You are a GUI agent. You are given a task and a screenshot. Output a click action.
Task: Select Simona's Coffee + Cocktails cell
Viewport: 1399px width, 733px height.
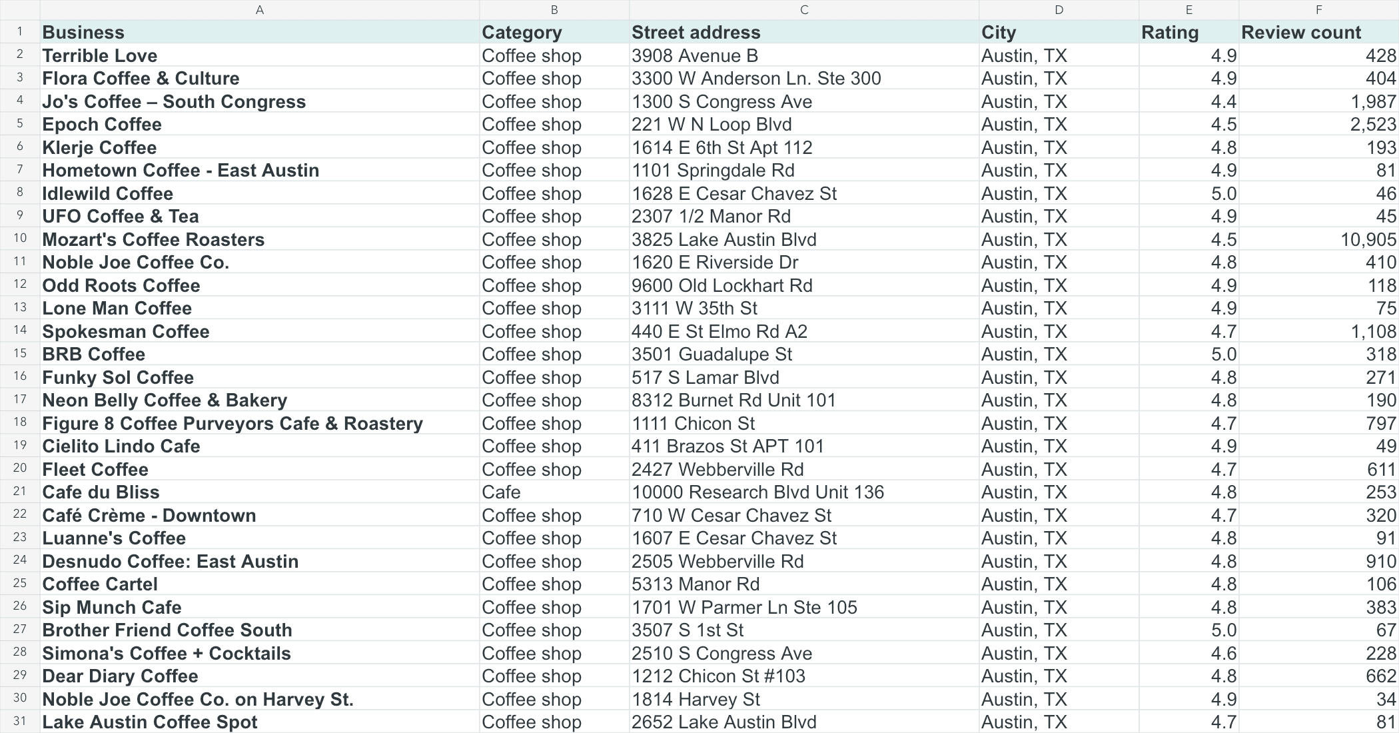(x=260, y=653)
